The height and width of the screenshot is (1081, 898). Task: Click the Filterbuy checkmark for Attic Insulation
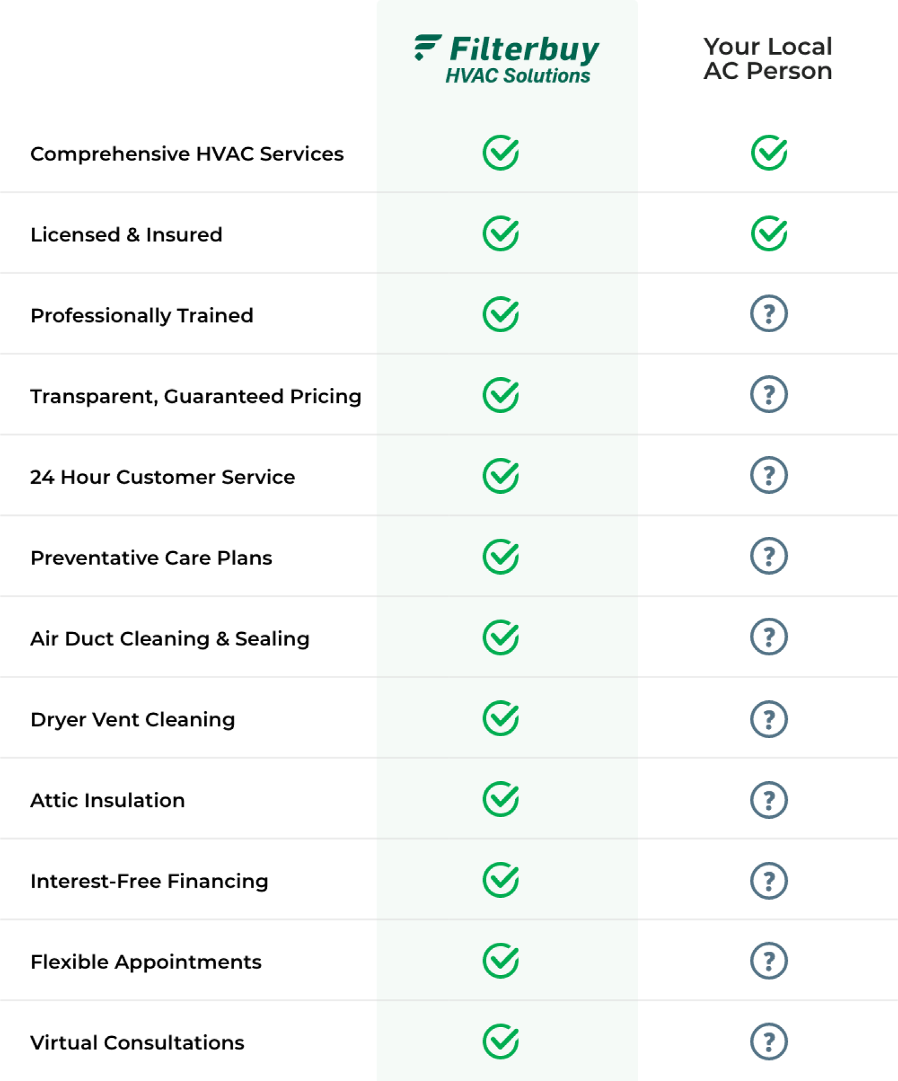(x=501, y=799)
